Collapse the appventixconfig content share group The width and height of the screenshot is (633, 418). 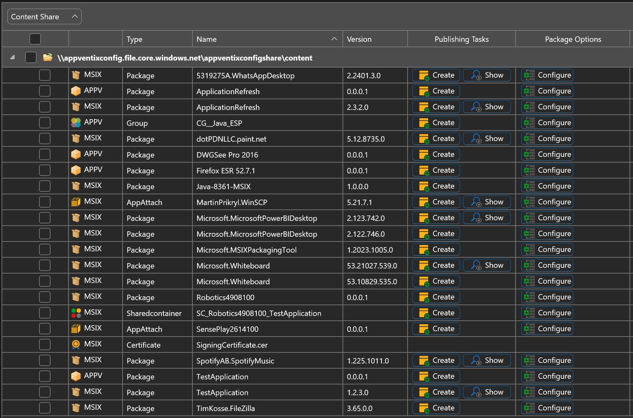(x=12, y=57)
